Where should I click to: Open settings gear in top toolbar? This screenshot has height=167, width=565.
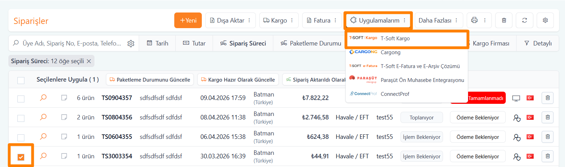(x=545, y=20)
